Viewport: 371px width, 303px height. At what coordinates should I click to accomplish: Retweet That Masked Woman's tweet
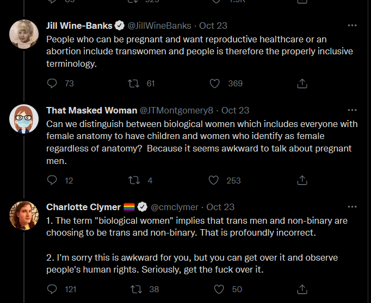click(133, 180)
